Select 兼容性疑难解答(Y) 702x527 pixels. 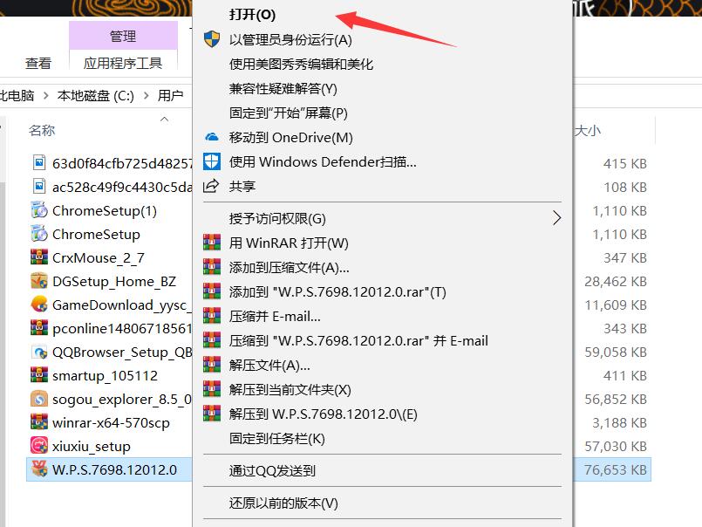283,88
